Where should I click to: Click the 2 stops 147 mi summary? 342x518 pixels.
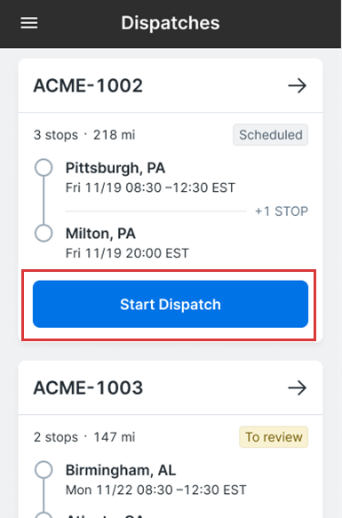point(84,437)
